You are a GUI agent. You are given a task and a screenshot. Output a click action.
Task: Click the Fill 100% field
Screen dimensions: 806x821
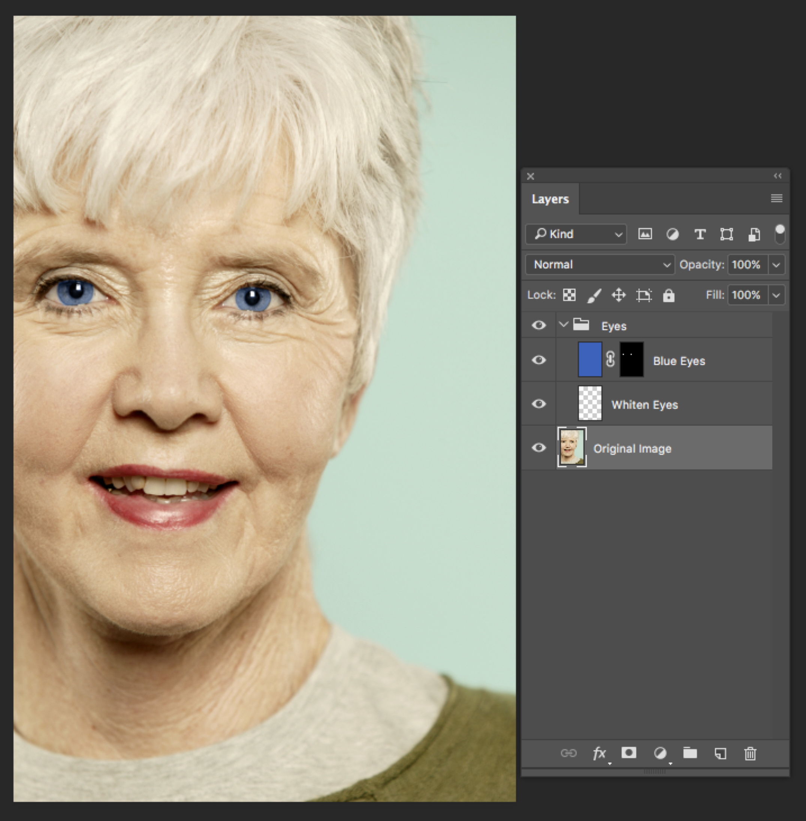[748, 295]
